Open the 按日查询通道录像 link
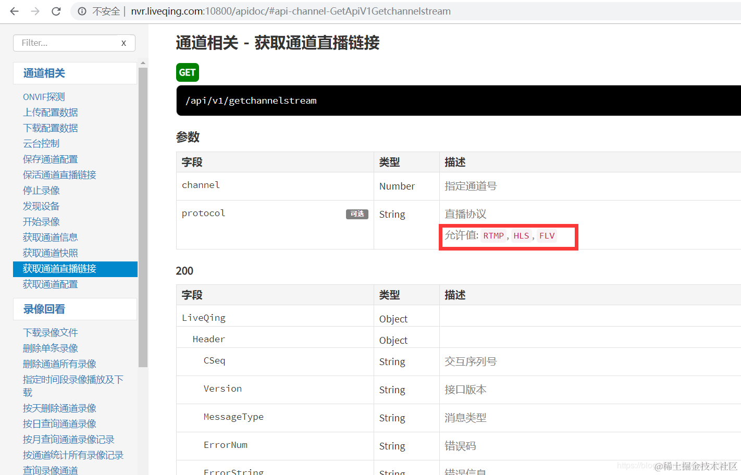 59,424
